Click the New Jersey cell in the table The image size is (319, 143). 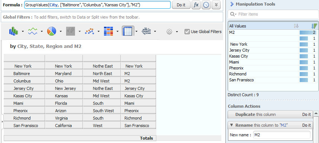coord(64,88)
